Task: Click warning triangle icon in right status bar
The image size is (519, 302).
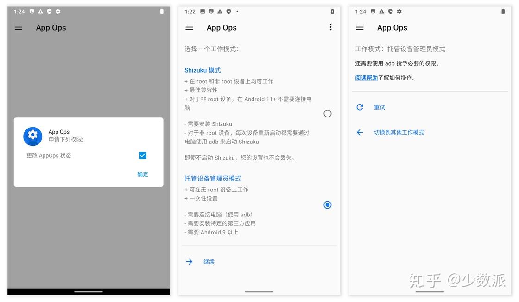Action: [x=382, y=12]
